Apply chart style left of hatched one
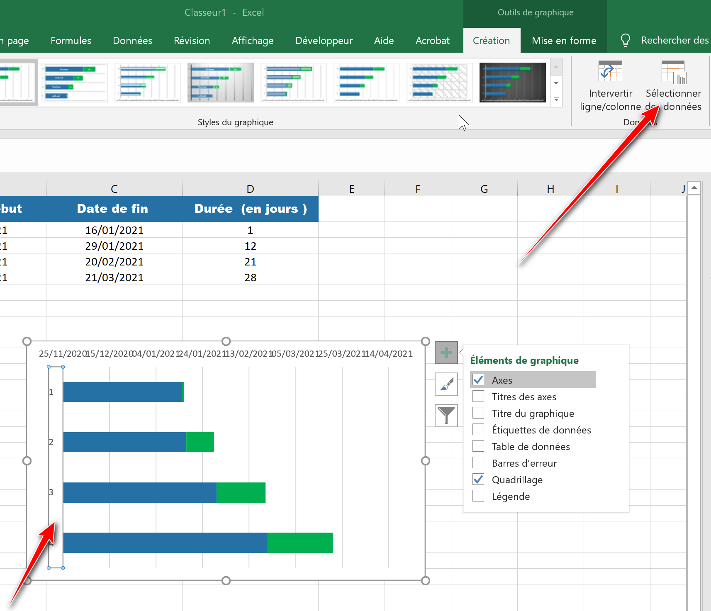 point(366,83)
